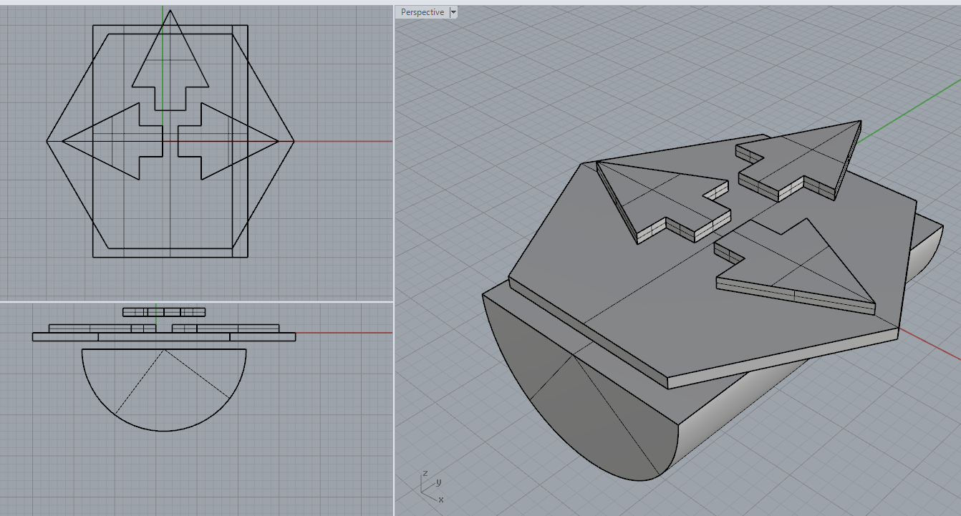Screen dimensions: 961x516
Task: Select the long bottom plate in front view
Action: (163, 337)
